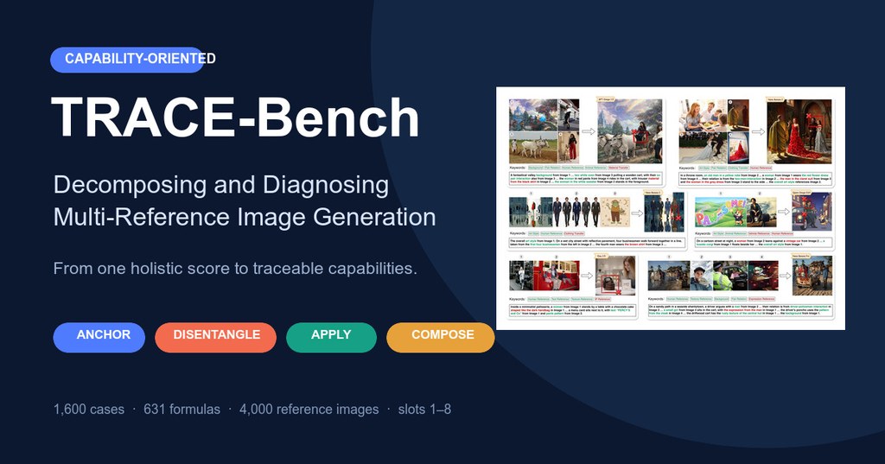This screenshot has width=885, height=464.
Task: Click the 'Decomposing and Diagnosing' line
Action: 220,185
